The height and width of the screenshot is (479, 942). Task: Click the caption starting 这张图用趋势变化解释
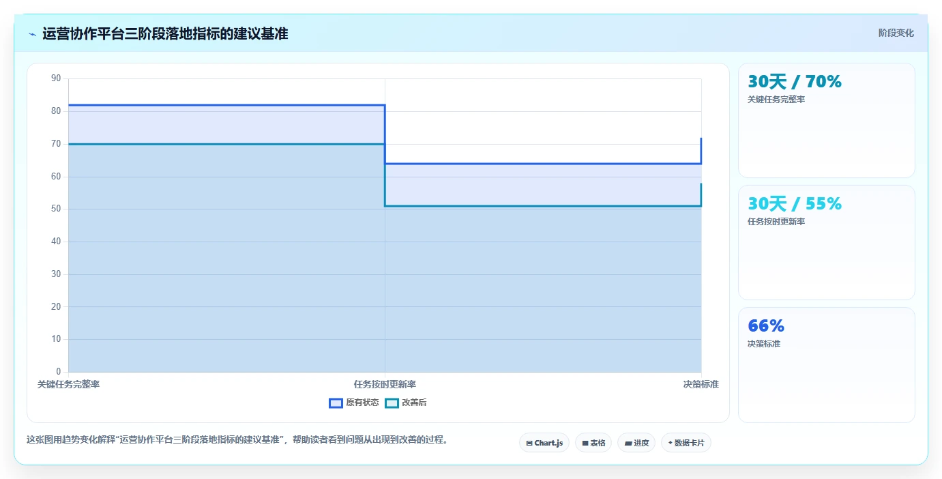(x=238, y=440)
